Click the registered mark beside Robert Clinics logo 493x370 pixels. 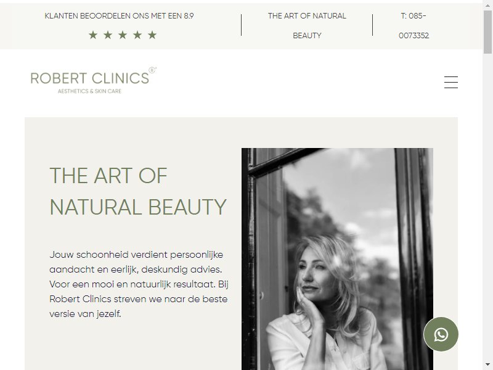point(152,70)
